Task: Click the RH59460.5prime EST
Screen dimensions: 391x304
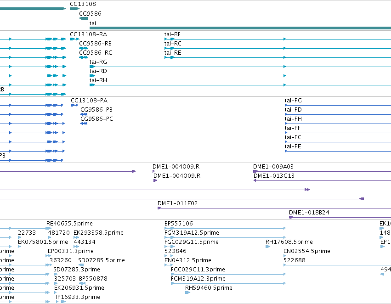Action: 209,288
